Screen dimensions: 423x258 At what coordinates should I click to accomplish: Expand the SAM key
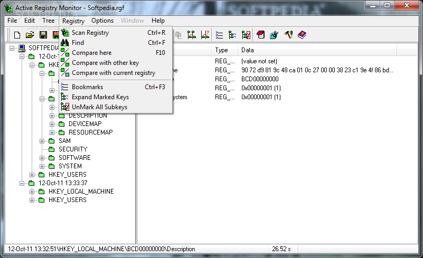pos(42,141)
